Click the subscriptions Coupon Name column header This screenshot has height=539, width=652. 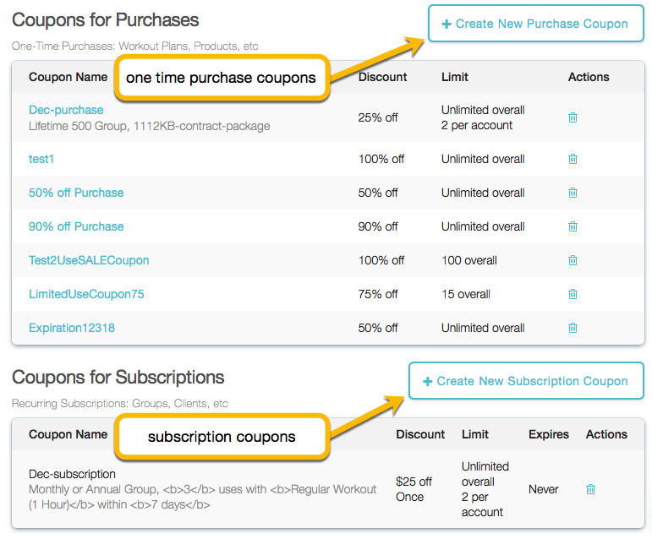tap(68, 434)
